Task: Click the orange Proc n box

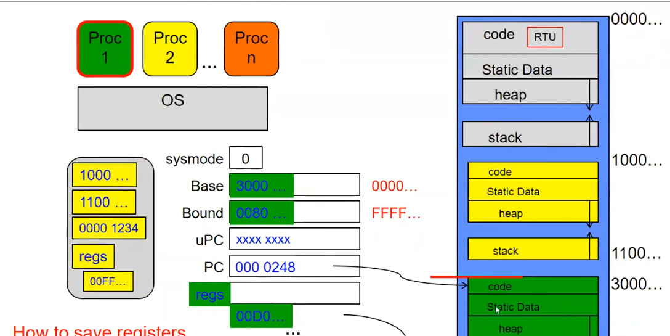Action: click(x=251, y=49)
